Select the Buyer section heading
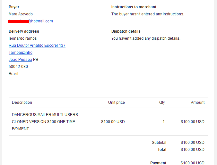Screen dimensions: 217x165 (x=14, y=7)
